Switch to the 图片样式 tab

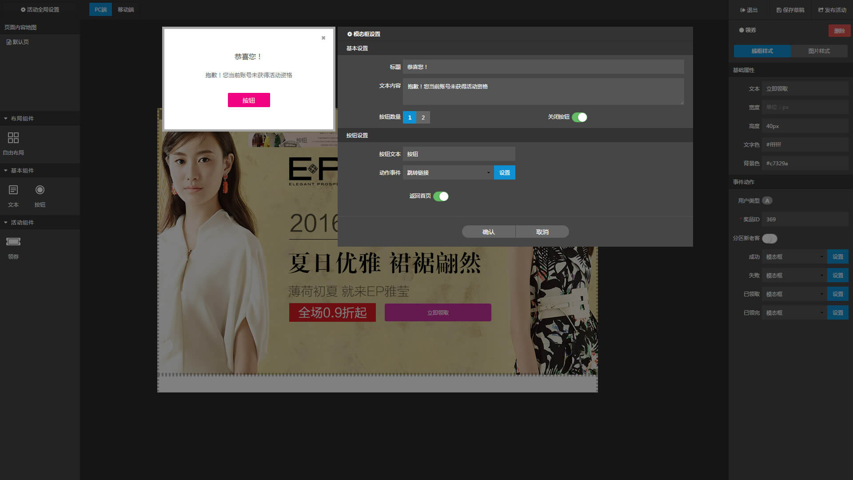click(819, 51)
